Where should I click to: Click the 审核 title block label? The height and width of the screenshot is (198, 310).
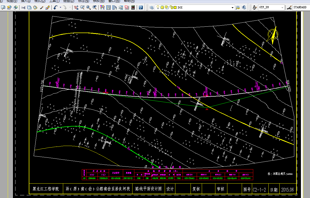220,189
